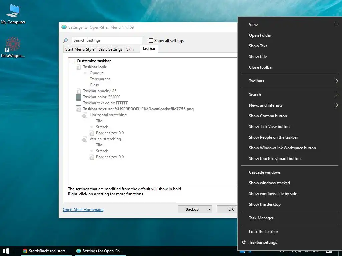Select the Opaque taskbar look option
Screen dimensions: 342x256
point(97,73)
